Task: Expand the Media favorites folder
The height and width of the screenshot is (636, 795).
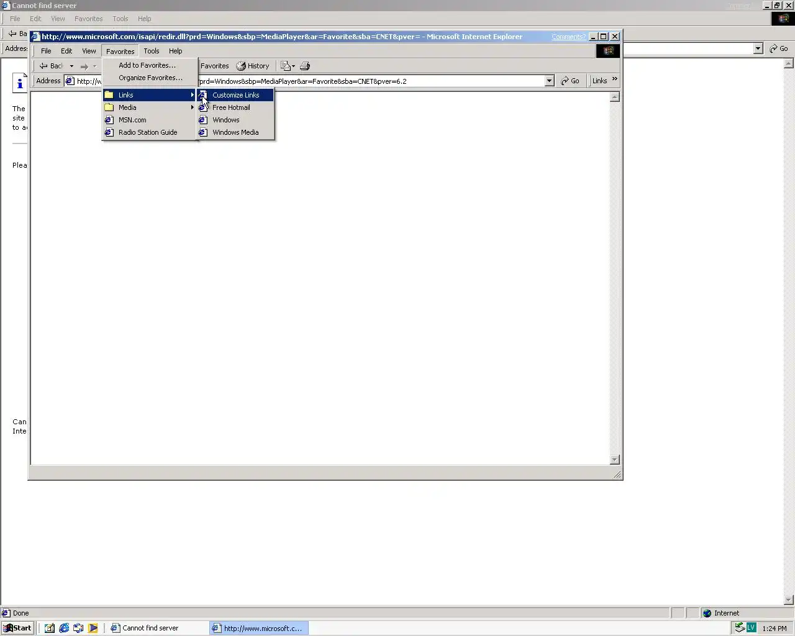Action: pyautogui.click(x=150, y=107)
